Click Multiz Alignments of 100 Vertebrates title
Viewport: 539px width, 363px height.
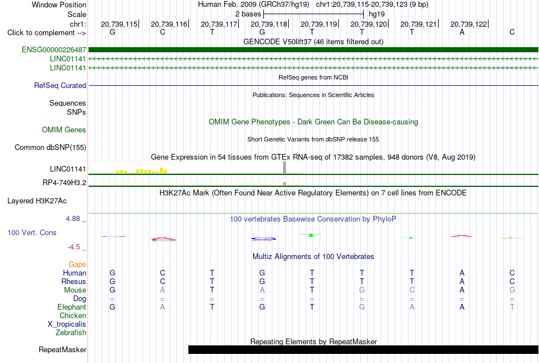click(313, 256)
